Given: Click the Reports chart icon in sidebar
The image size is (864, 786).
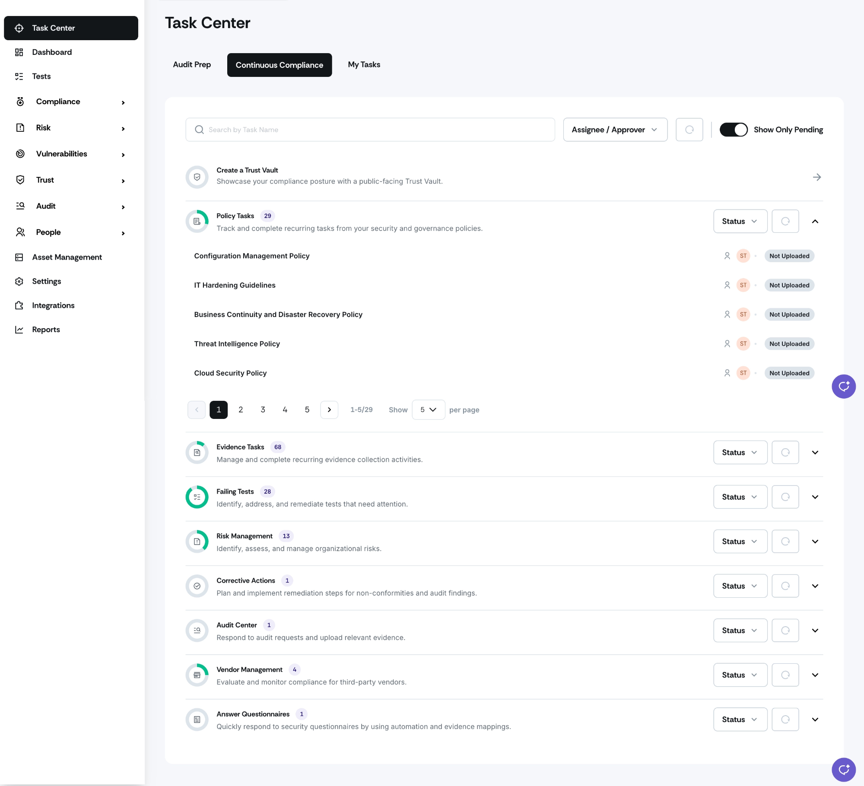Looking at the screenshot, I should tap(19, 330).
